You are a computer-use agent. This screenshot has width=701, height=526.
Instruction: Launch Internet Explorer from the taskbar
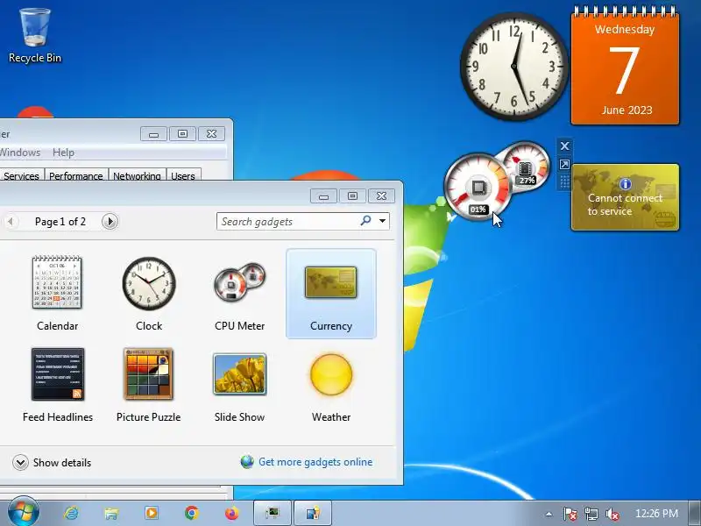71,513
